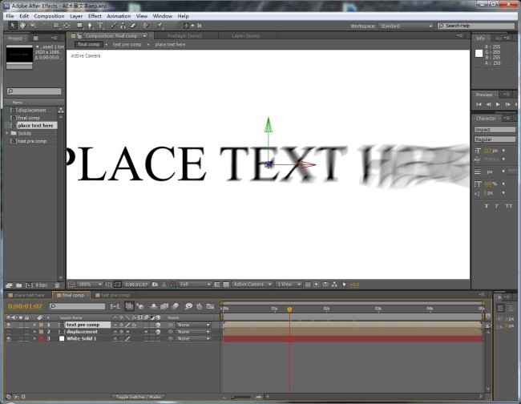Screen dimensions: 521x404
Task: Open the Composition menu
Action: (x=49, y=16)
